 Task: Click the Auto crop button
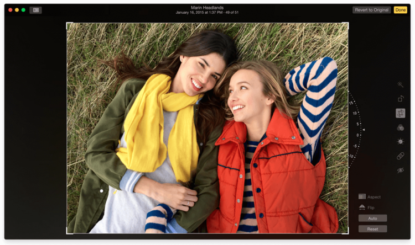click(372, 218)
